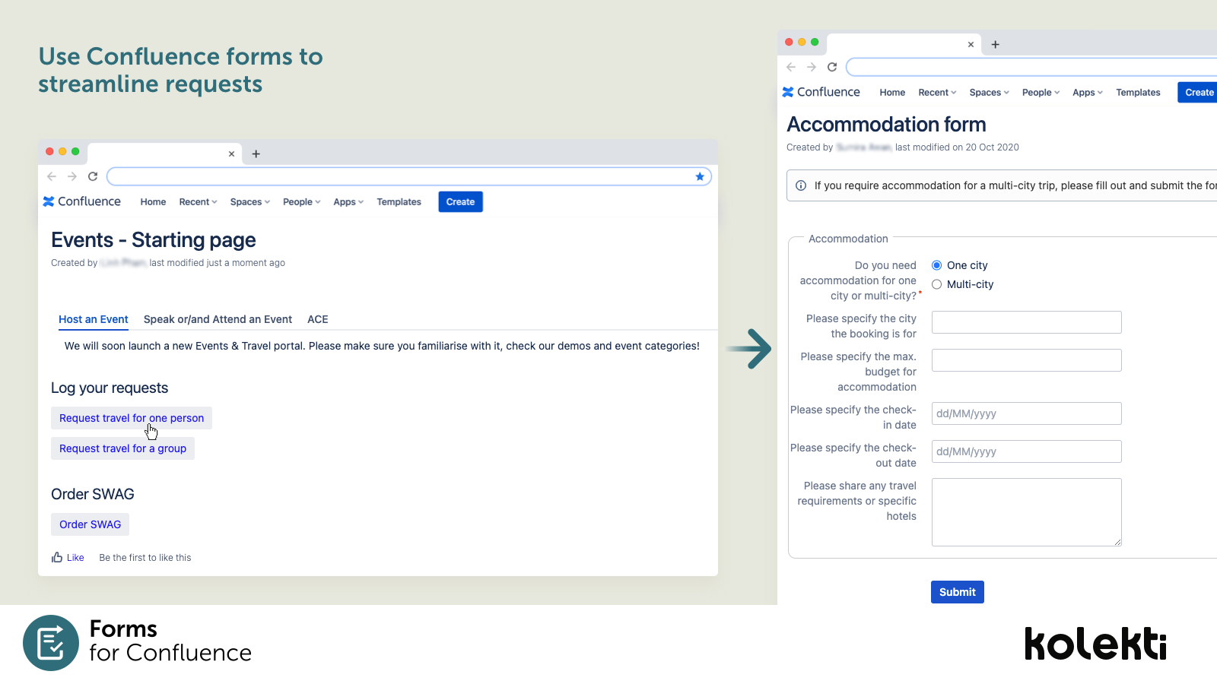The image size is (1217, 684).
Task: Click the check-in date field
Action: pos(1026,413)
